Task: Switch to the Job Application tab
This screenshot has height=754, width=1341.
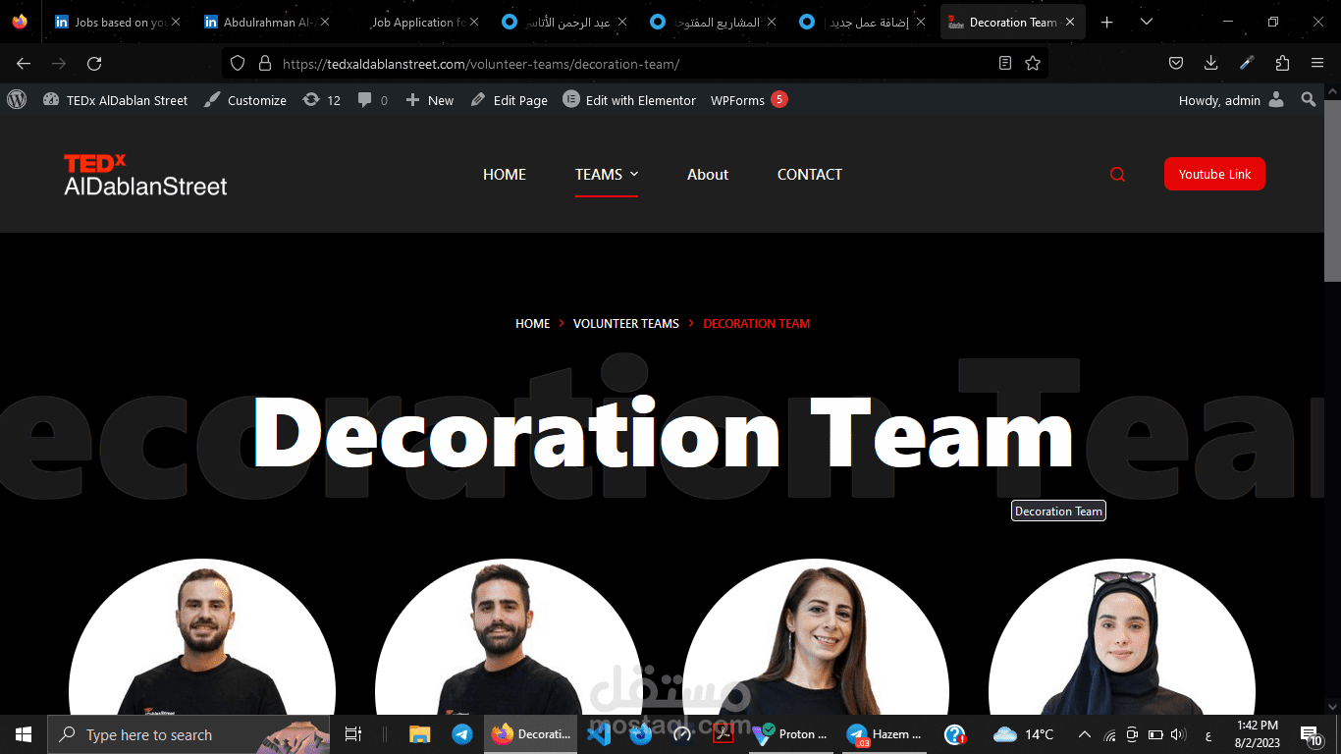Action: click(x=419, y=22)
